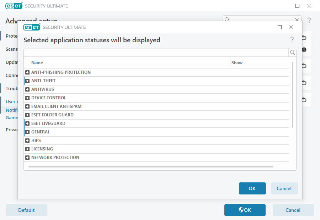
Task: Expand the GENERAL category
Action: (x=27, y=132)
